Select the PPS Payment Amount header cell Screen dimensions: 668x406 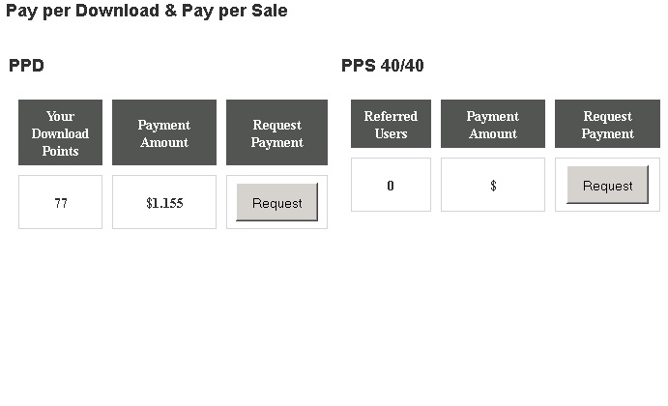[493, 125]
